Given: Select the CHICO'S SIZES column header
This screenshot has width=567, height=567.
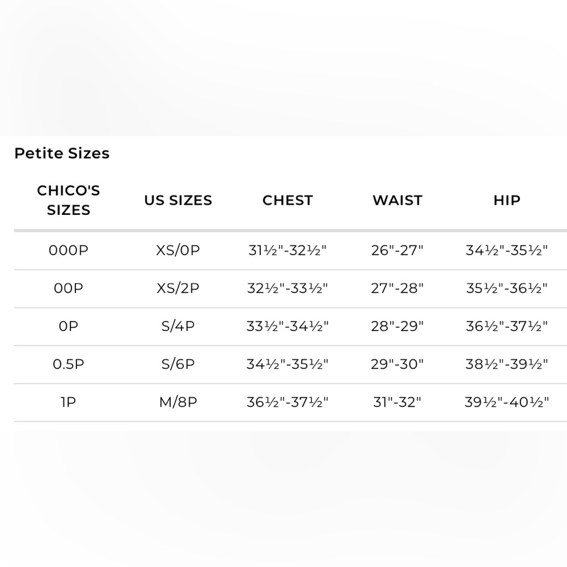Looking at the screenshot, I should click(x=69, y=200).
